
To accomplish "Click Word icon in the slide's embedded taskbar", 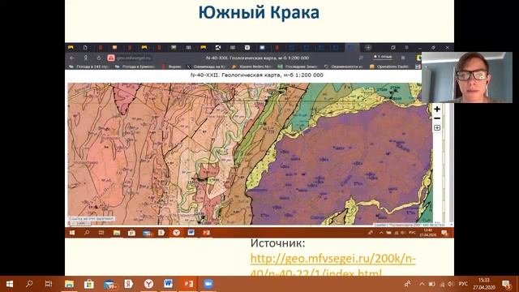I will click(191, 233).
